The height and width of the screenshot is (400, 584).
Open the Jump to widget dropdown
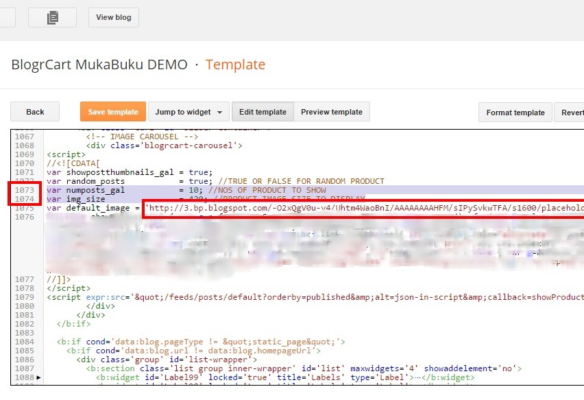pyautogui.click(x=188, y=112)
